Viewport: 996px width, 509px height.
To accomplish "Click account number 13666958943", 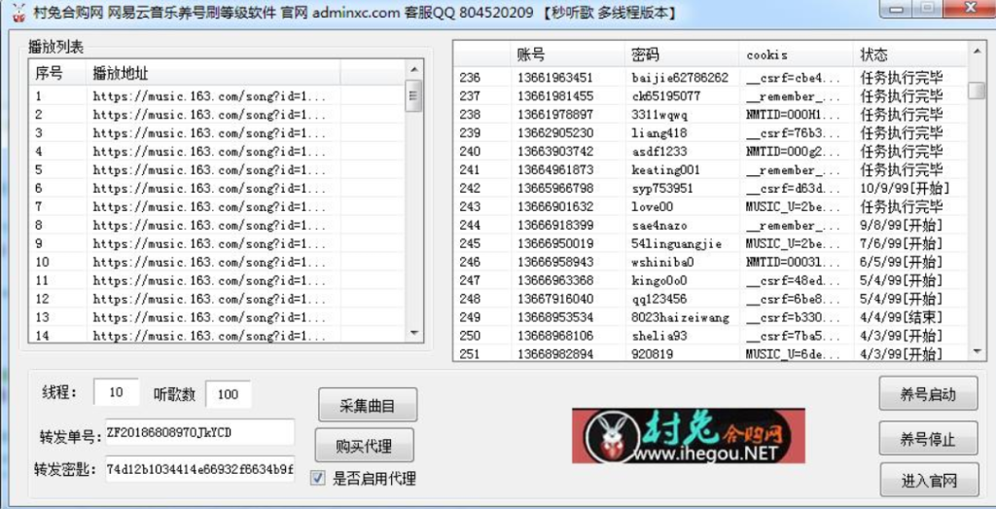I will (x=555, y=263).
